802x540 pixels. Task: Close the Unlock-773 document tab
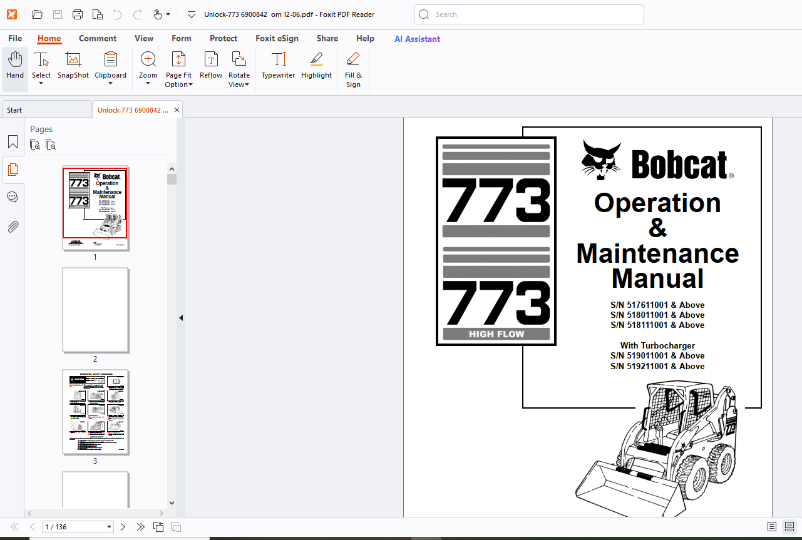[177, 110]
